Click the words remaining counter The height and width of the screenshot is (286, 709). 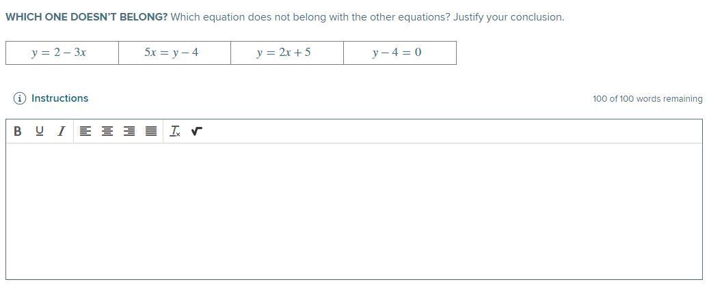point(647,99)
